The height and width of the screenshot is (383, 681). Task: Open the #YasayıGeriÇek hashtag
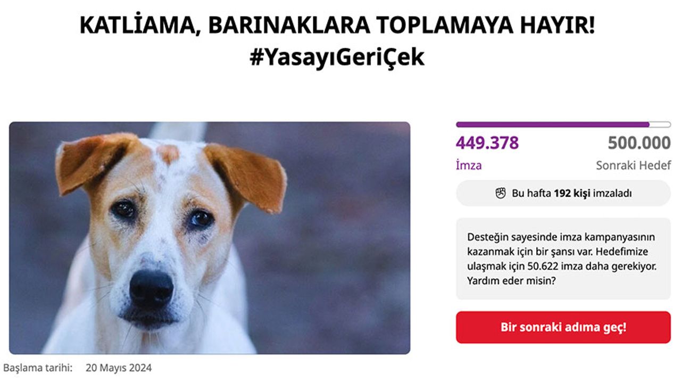pos(337,57)
